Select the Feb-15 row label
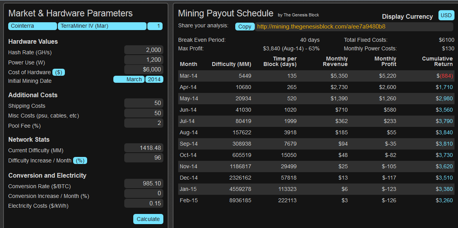Viewport: 458px width, 228px height. pos(189,200)
